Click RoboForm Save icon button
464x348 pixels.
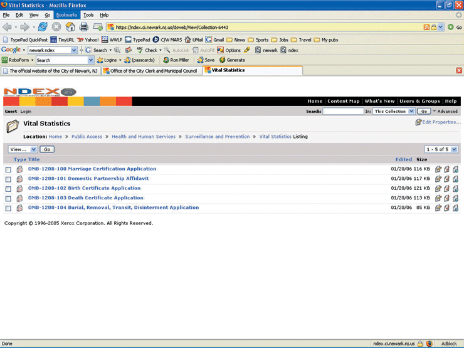205,60
